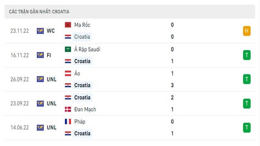Open the À Rập Saudi team link
The width and height of the screenshot is (260, 146).
[87, 49]
